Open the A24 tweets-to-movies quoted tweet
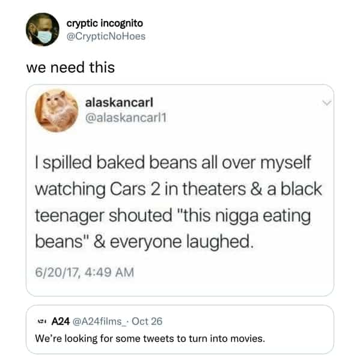The width and height of the screenshot is (360, 360). (180, 330)
